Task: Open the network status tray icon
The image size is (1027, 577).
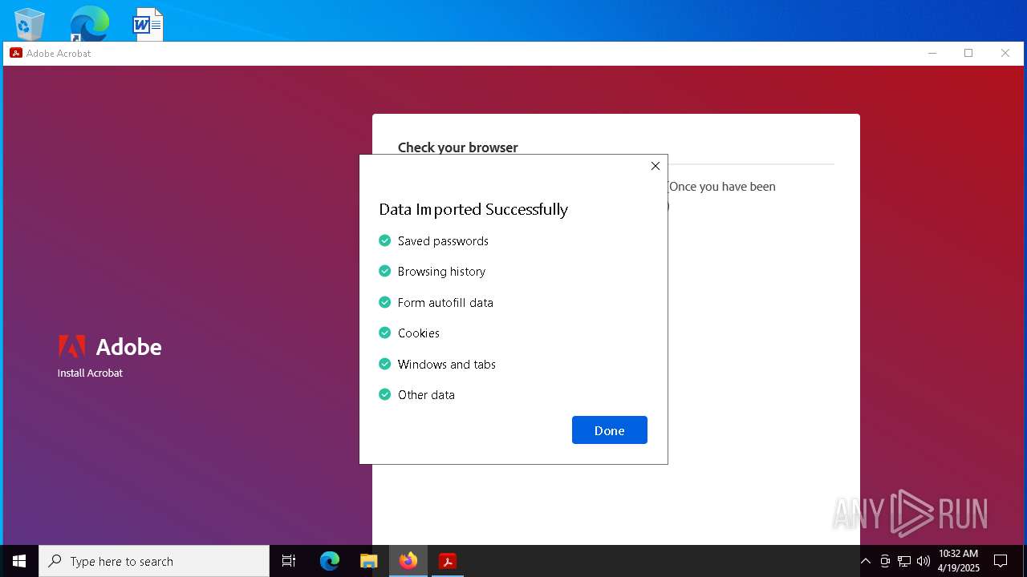Action: [x=904, y=561]
